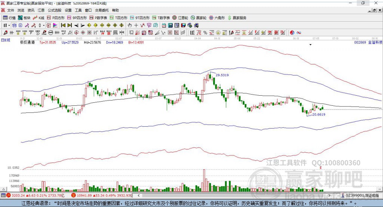Select the percent % line tool
The height and width of the screenshot is (207, 383).
[x=205, y=33]
